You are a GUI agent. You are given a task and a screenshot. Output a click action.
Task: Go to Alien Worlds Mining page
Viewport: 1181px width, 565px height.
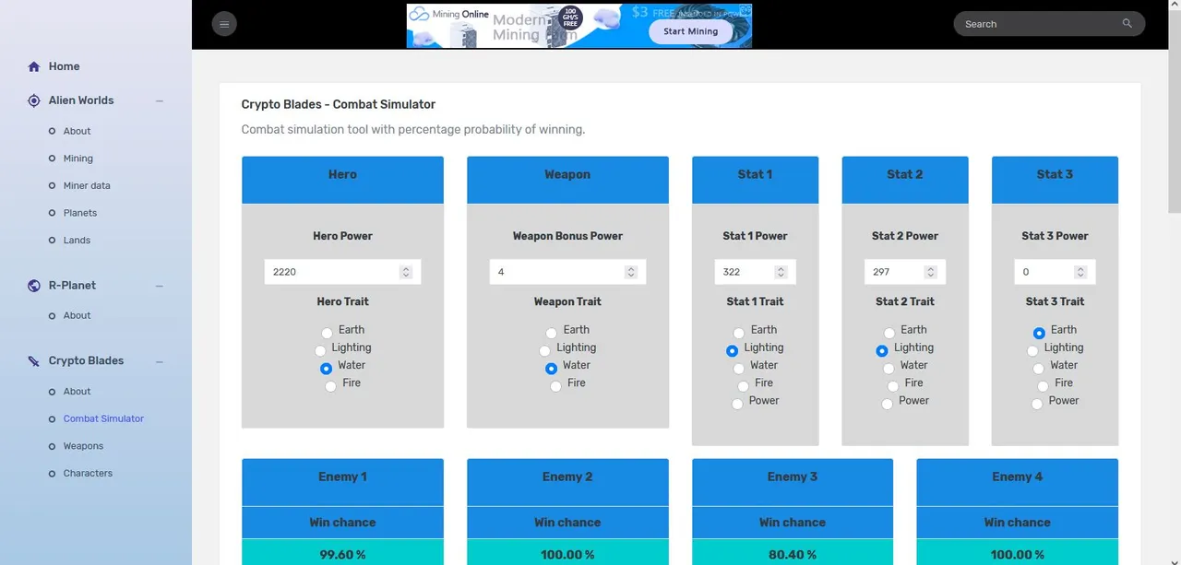point(78,159)
